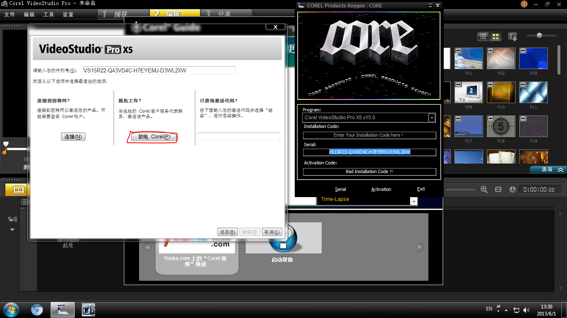Switch library to list view
The width and height of the screenshot is (567, 318).
[x=483, y=36]
